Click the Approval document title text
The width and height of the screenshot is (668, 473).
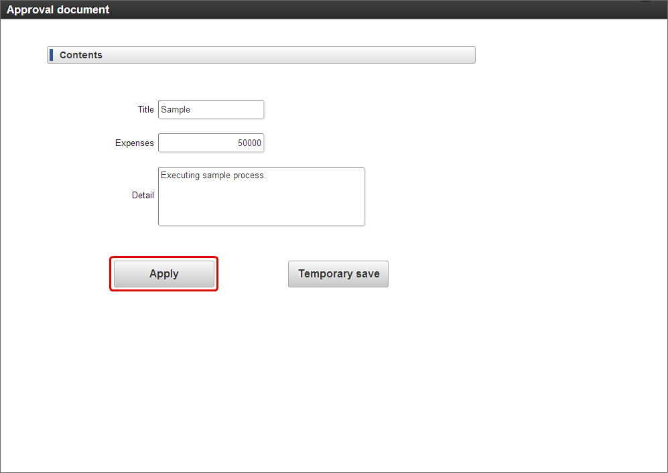(58, 9)
